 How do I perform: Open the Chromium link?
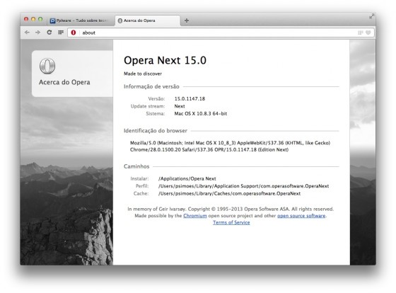tap(195, 216)
